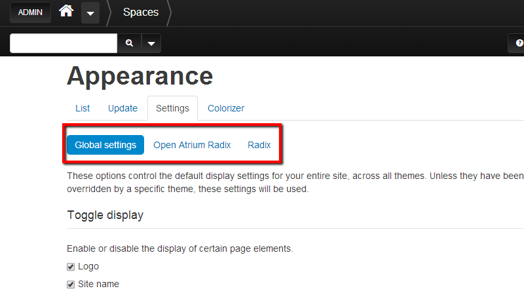Open the Open Atrium Radix theme settings
Screen dimensions: 524x295
(192, 145)
